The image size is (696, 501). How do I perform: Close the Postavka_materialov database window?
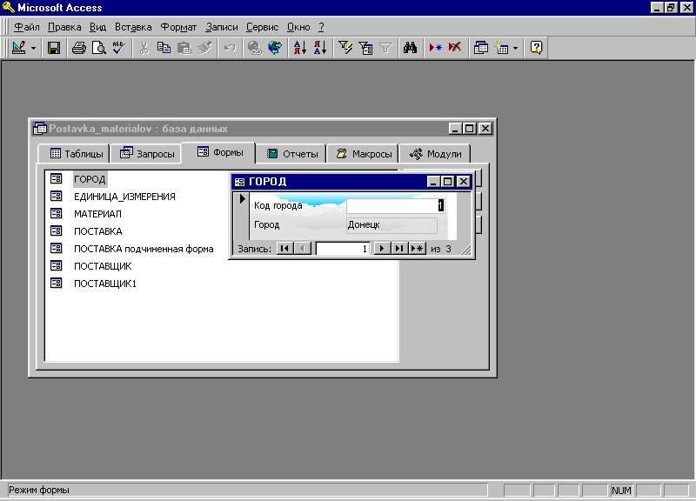pos(485,129)
